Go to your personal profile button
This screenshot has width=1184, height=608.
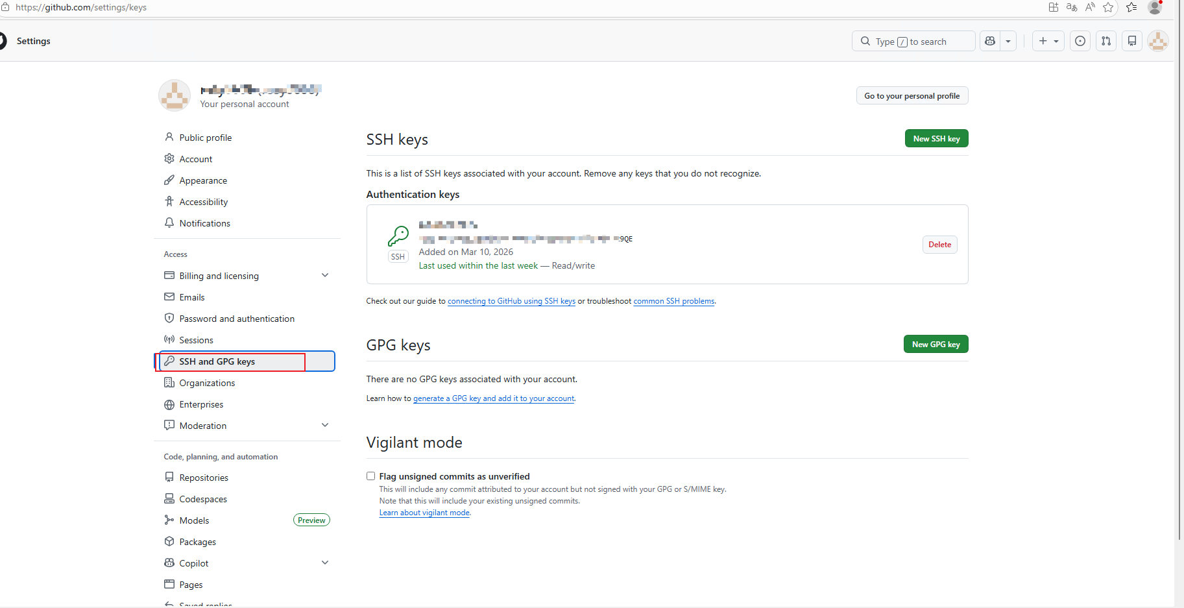[x=912, y=95]
